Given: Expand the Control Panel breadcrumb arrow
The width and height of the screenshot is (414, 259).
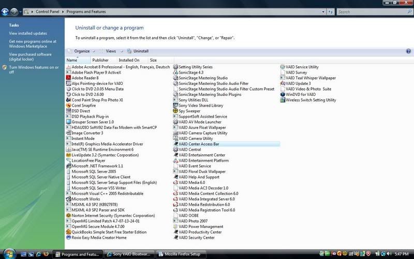Looking at the screenshot, I should pyautogui.click(x=63, y=11).
